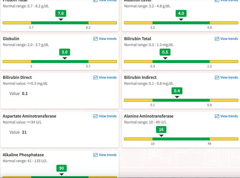Click the Globulin trend chart icon
The width and height of the screenshot is (240, 178).
coord(95,39)
